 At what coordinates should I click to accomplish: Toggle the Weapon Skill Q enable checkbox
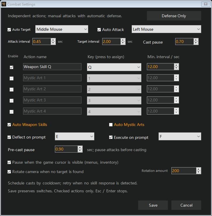[12, 67]
